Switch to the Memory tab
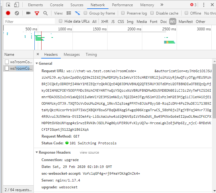The height and width of the screenshot is (193, 216). point(147,5)
